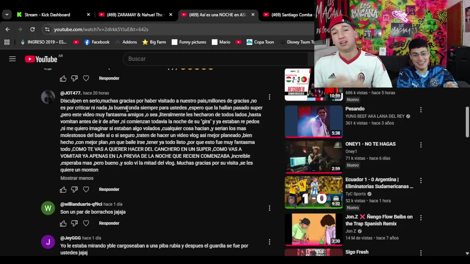The width and height of the screenshot is (470, 264).
Task: Dislike the comment by @willianduarte-qf9ci
Action: pos(75,223)
